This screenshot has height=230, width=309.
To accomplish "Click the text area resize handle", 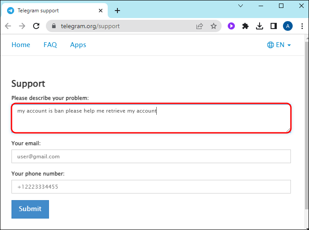I will [x=288, y=130].
